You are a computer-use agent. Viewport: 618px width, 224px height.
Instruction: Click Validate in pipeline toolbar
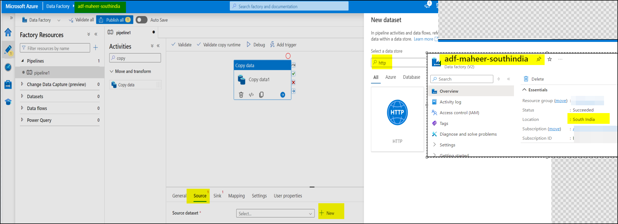pos(181,45)
